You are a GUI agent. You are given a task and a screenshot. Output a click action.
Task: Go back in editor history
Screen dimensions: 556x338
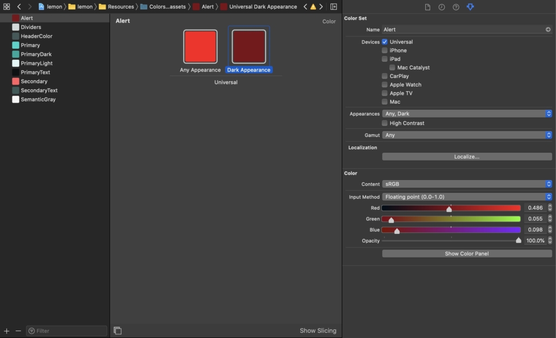coord(19,6)
